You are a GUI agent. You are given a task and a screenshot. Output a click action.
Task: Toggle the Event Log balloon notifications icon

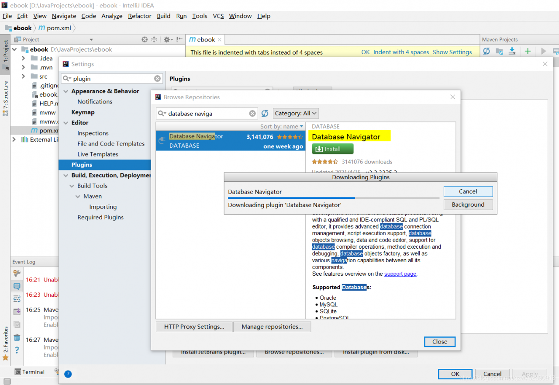[17, 286]
